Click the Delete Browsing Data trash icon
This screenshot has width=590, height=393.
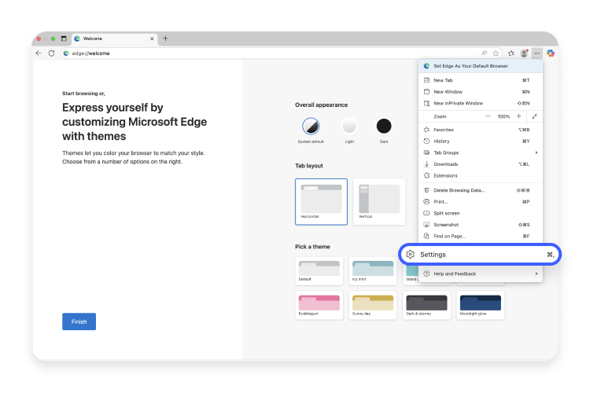426,190
